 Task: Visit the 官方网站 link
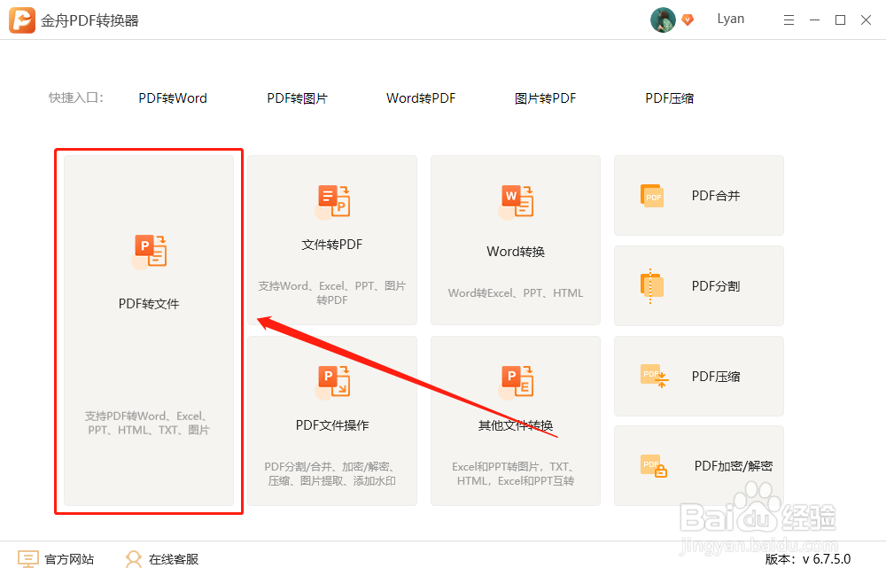coord(69,559)
